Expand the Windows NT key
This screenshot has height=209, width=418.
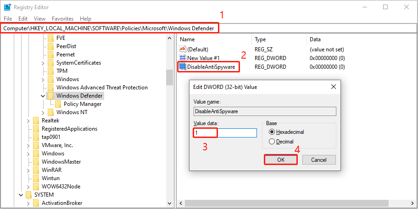point(43,112)
